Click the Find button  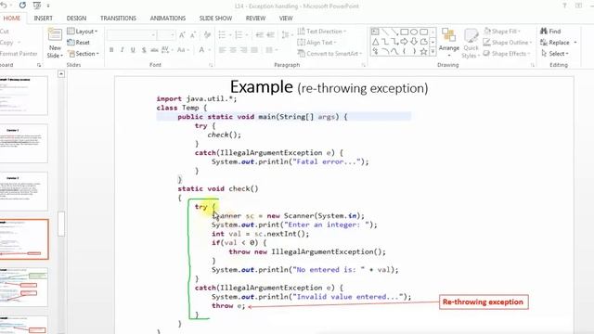(x=550, y=31)
